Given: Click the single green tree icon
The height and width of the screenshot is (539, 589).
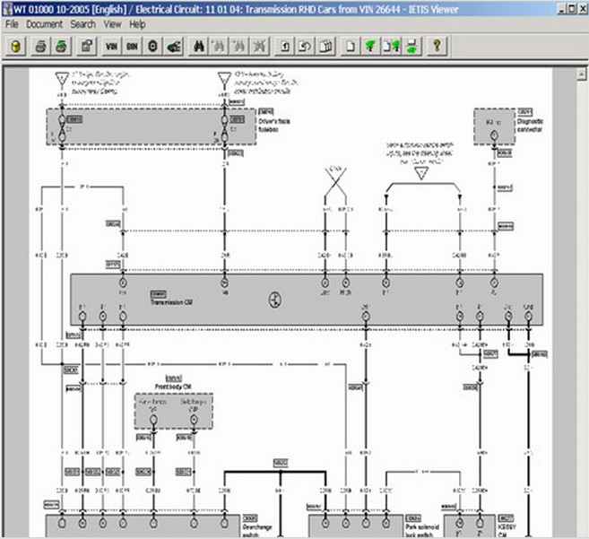Looking at the screenshot, I should point(370,47).
